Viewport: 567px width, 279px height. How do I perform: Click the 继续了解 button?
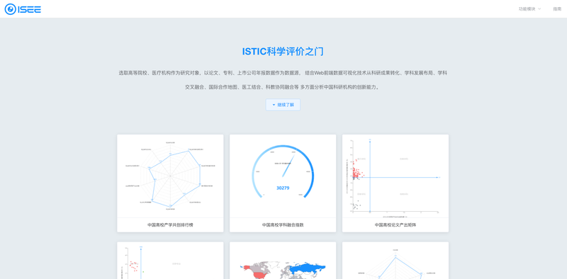(x=283, y=105)
